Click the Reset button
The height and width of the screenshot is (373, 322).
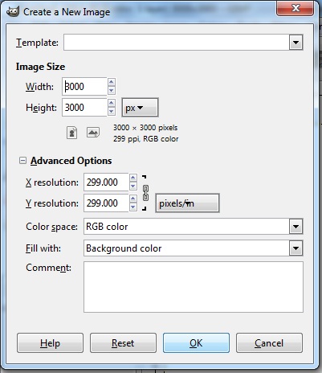click(123, 343)
